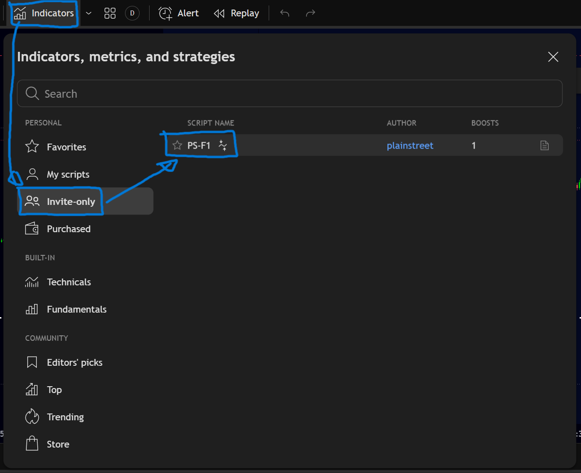The image size is (581, 473).
Task: Expand the dropdown arrow next to Indicators
Action: [89, 13]
